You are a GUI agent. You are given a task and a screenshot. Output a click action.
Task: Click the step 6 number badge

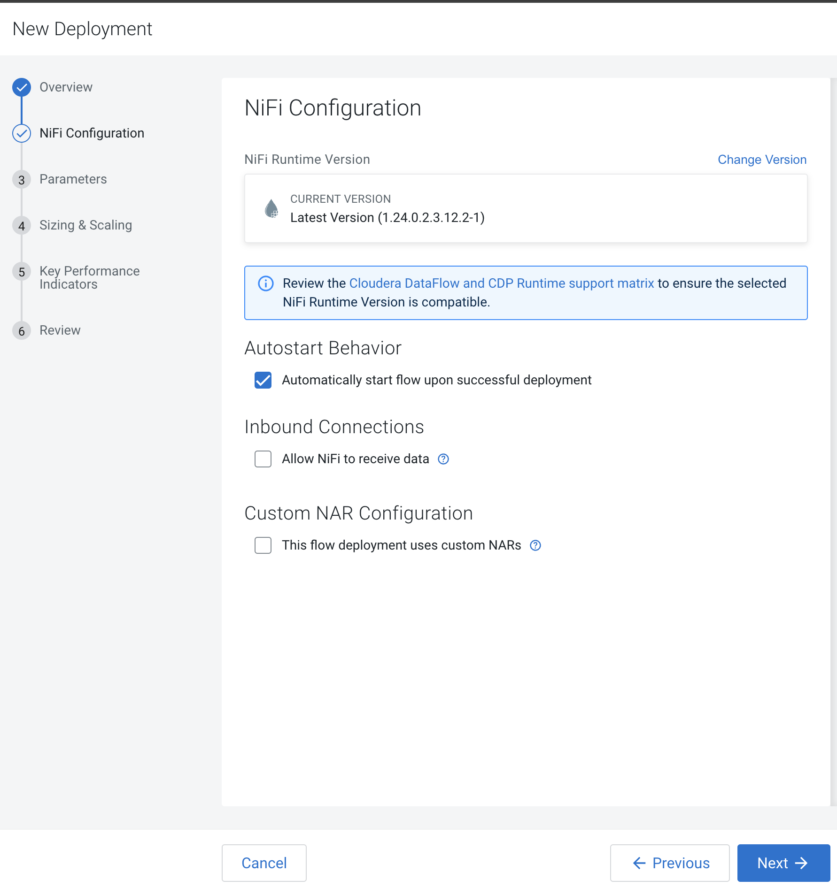22,331
